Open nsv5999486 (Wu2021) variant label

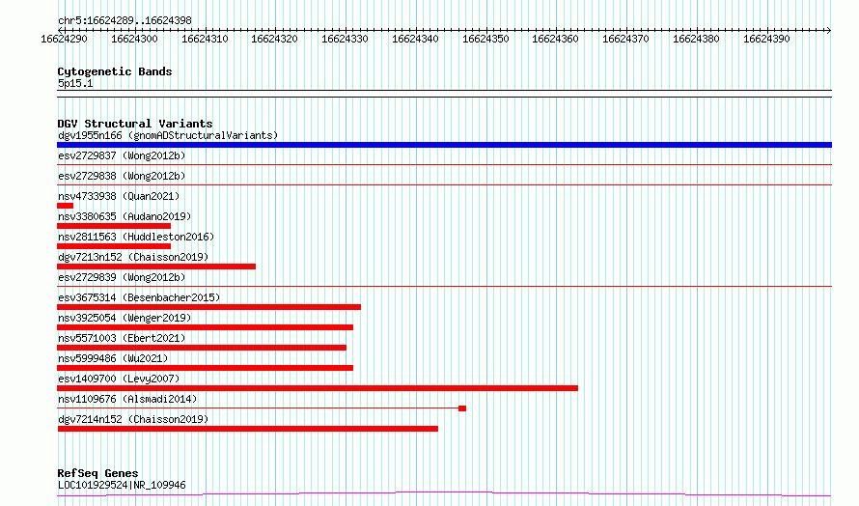[x=113, y=358]
